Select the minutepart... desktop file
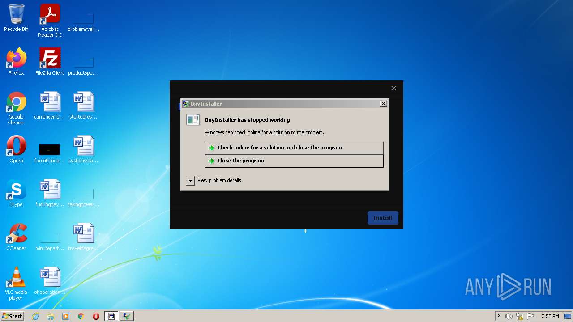Image resolution: width=573 pixels, height=322 pixels. pyautogui.click(x=50, y=241)
